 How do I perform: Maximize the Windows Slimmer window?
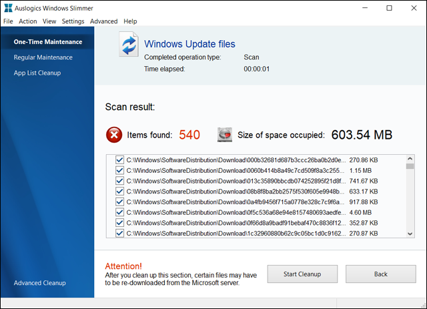click(x=390, y=8)
